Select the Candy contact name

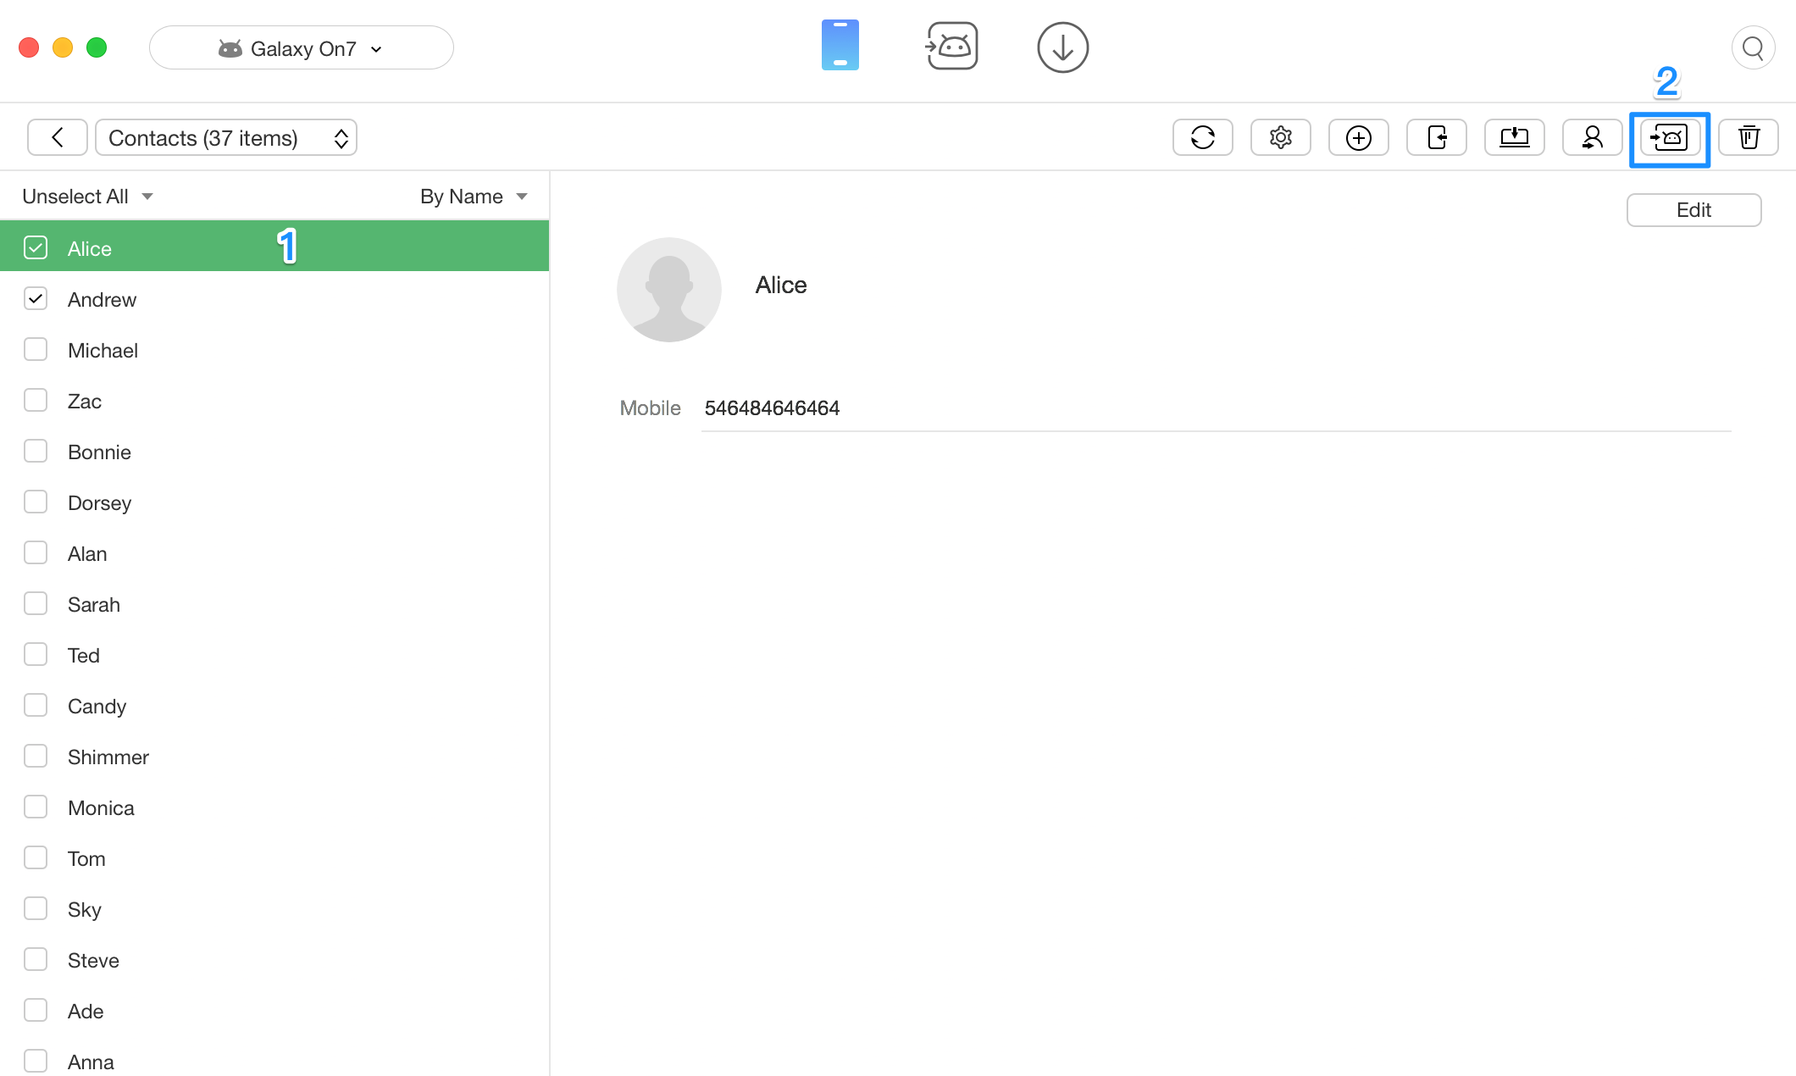pyautogui.click(x=97, y=707)
